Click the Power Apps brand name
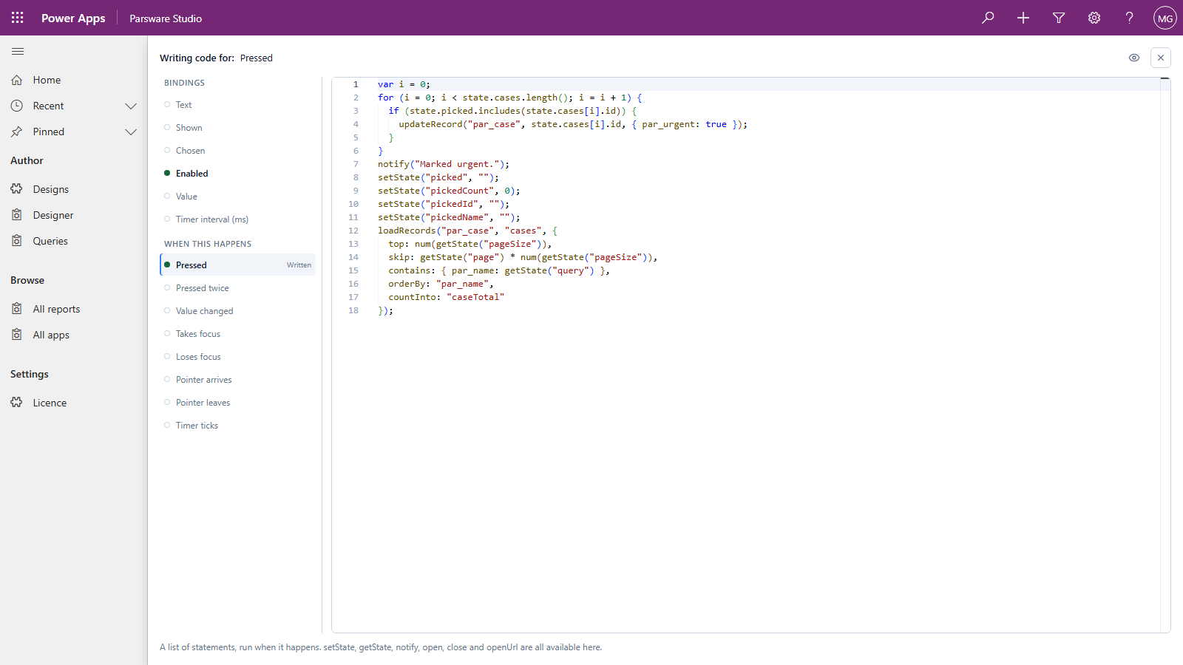Image resolution: width=1183 pixels, height=665 pixels. (73, 18)
